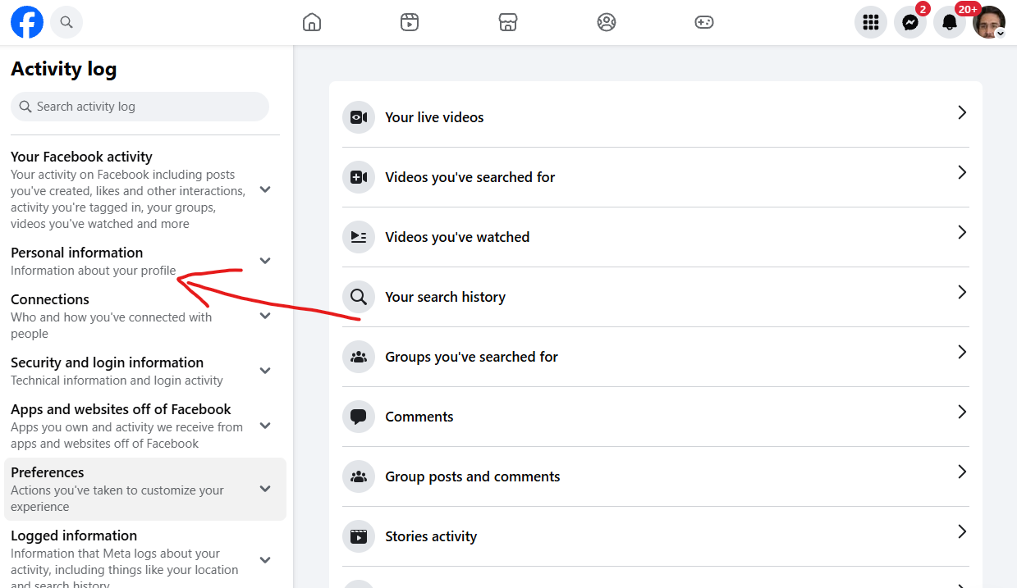Image resolution: width=1017 pixels, height=588 pixels.
Task: Click the Comments speech bubble icon
Action: coord(359,417)
